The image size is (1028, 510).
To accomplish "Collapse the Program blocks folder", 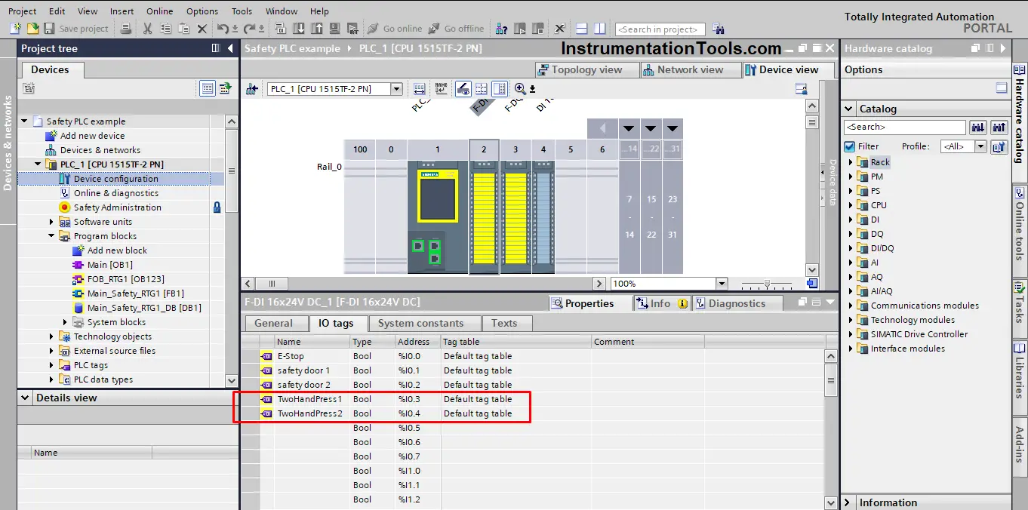I will click(x=52, y=236).
